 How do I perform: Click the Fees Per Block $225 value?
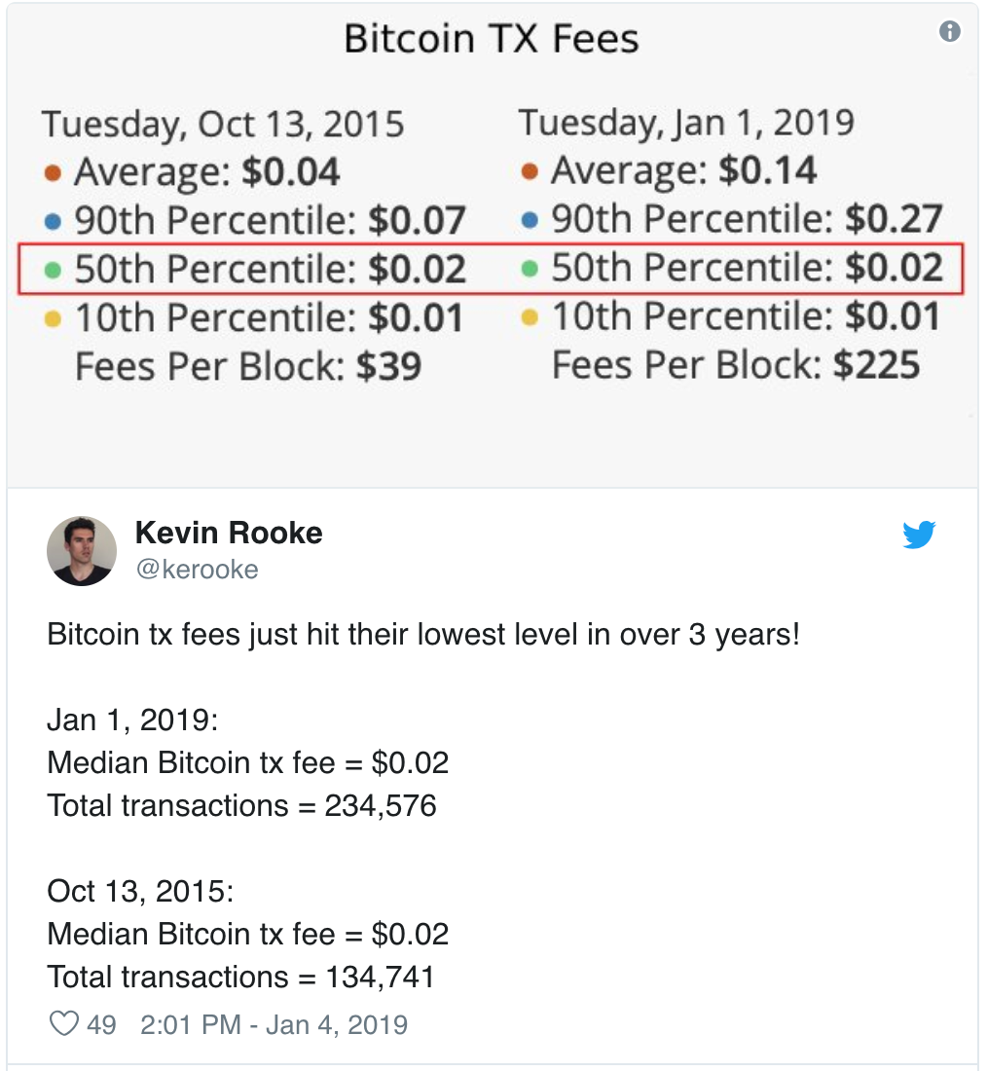tap(877, 365)
